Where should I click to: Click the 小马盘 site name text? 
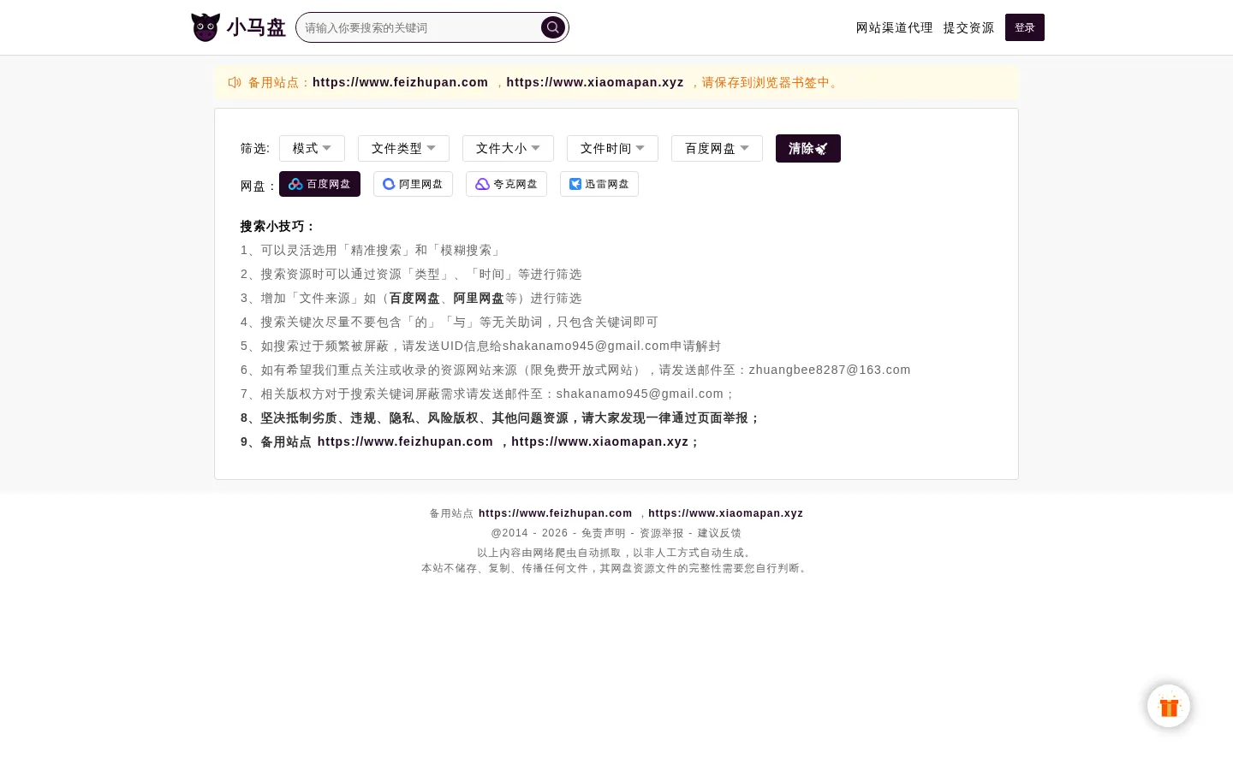coord(256,27)
